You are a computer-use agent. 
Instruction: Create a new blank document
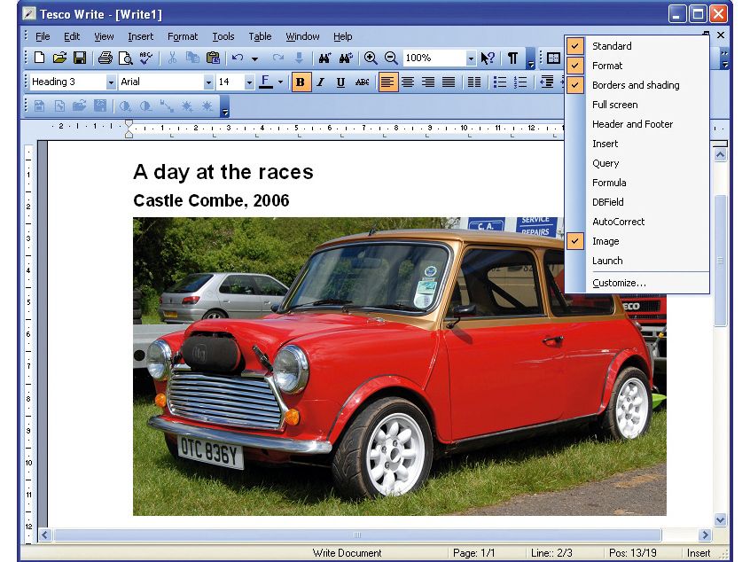[x=40, y=58]
